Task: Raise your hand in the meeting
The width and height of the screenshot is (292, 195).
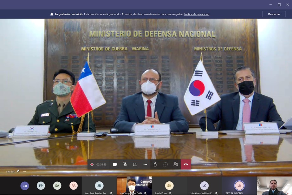Action: [x=155, y=165]
